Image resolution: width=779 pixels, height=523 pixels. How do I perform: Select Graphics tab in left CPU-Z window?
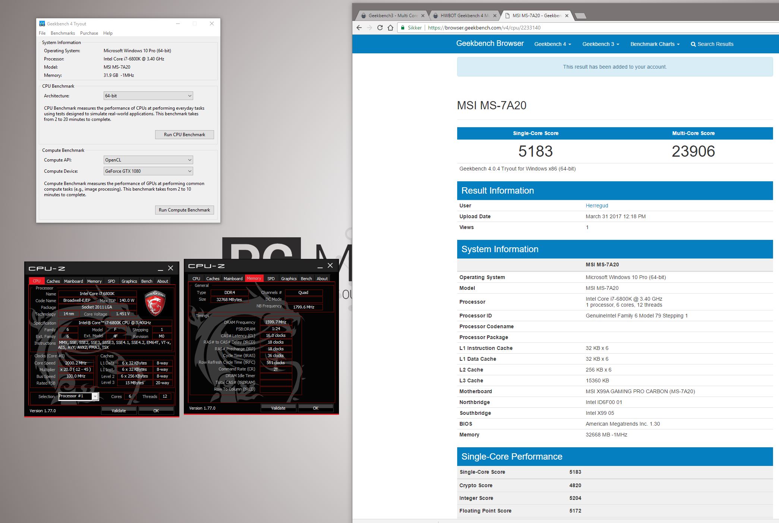coord(129,281)
